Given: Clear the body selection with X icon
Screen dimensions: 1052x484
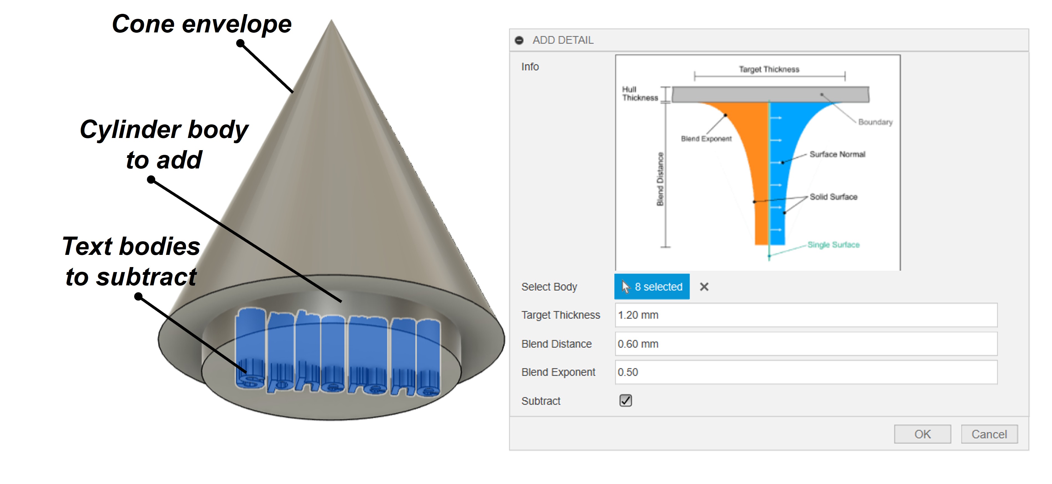Looking at the screenshot, I should [x=704, y=287].
